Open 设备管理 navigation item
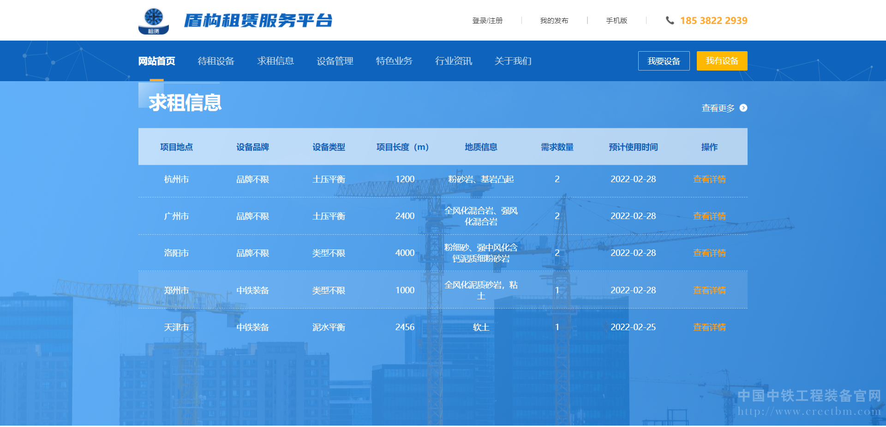This screenshot has width=886, height=427. pos(335,61)
